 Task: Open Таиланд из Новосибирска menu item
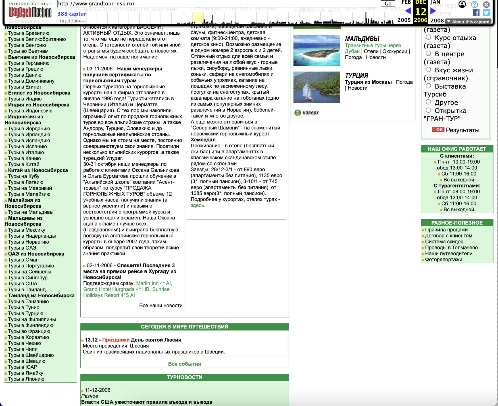[x=41, y=296]
